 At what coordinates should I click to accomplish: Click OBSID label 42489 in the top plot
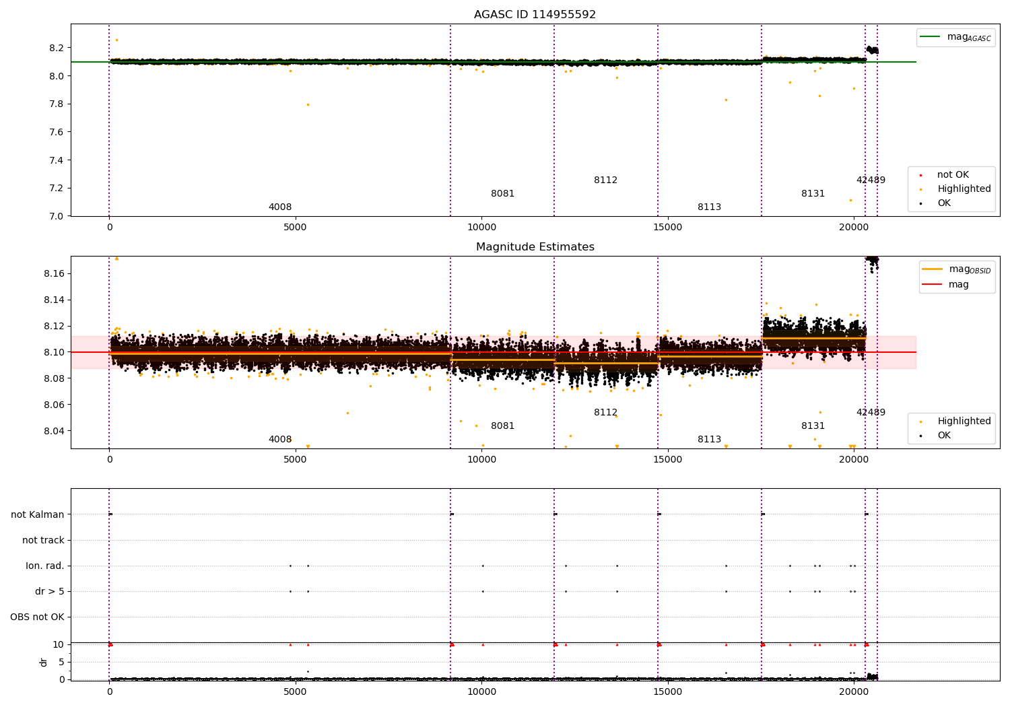[871, 180]
